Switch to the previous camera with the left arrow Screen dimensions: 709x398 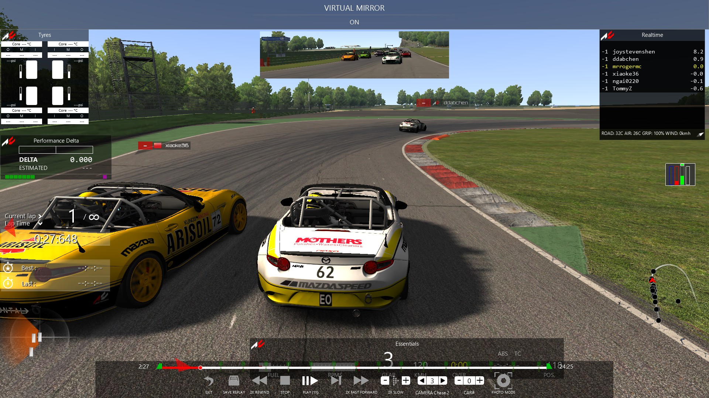pos(421,381)
